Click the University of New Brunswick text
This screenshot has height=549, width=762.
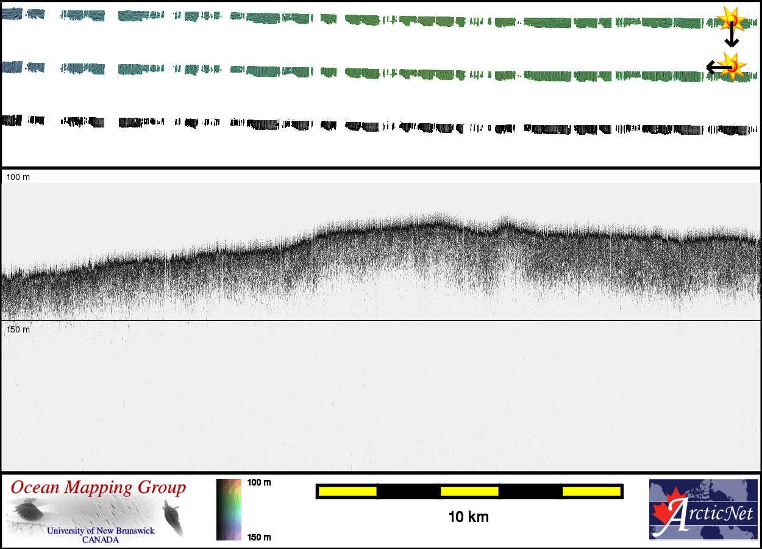click(x=101, y=531)
